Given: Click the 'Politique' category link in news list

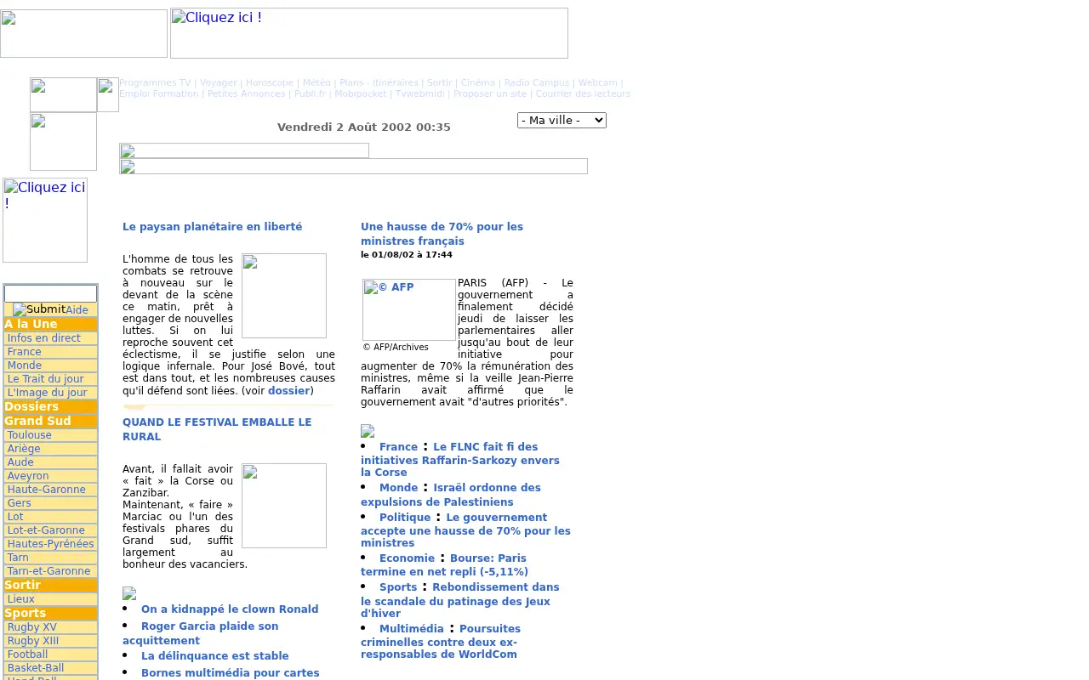Looking at the screenshot, I should (405, 518).
